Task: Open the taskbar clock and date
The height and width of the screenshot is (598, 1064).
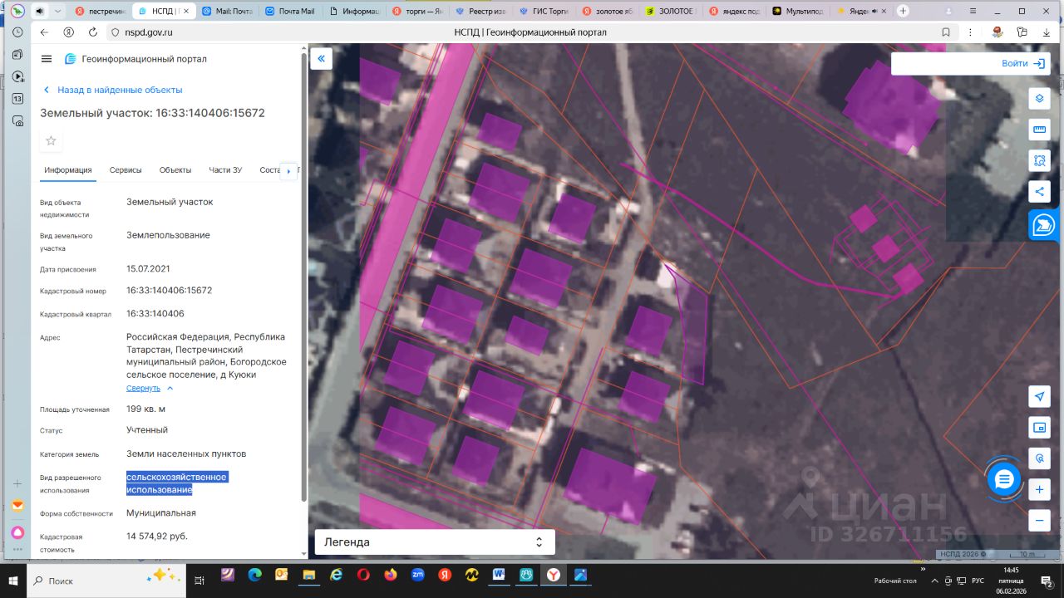Action: pyautogui.click(x=1011, y=581)
